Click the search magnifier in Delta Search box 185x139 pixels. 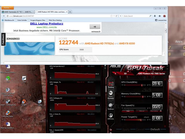150,16
